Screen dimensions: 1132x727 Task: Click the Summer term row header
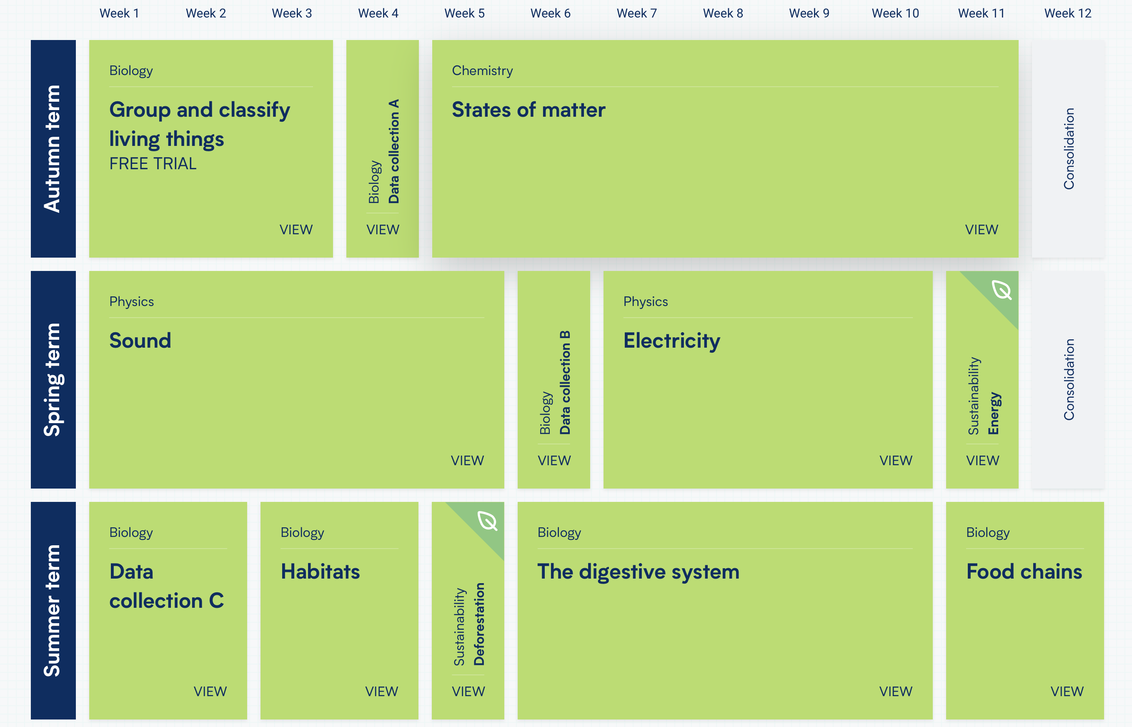53,610
